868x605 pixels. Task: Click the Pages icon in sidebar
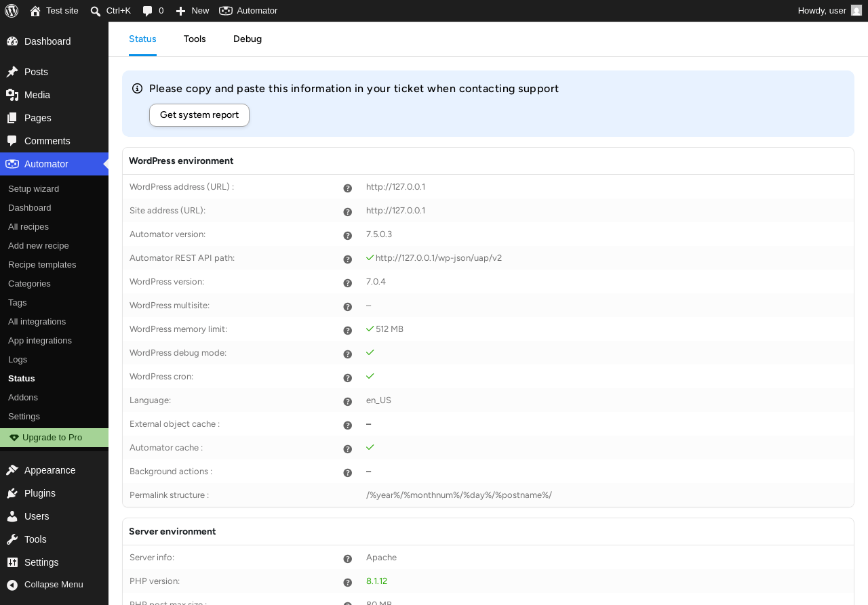12,118
